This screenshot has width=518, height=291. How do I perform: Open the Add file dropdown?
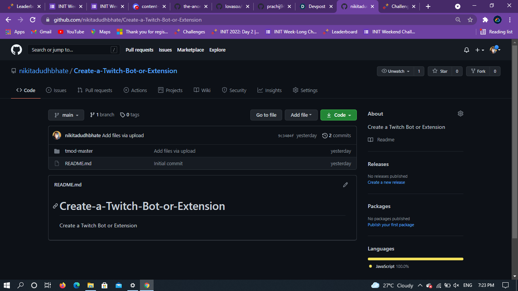point(301,115)
